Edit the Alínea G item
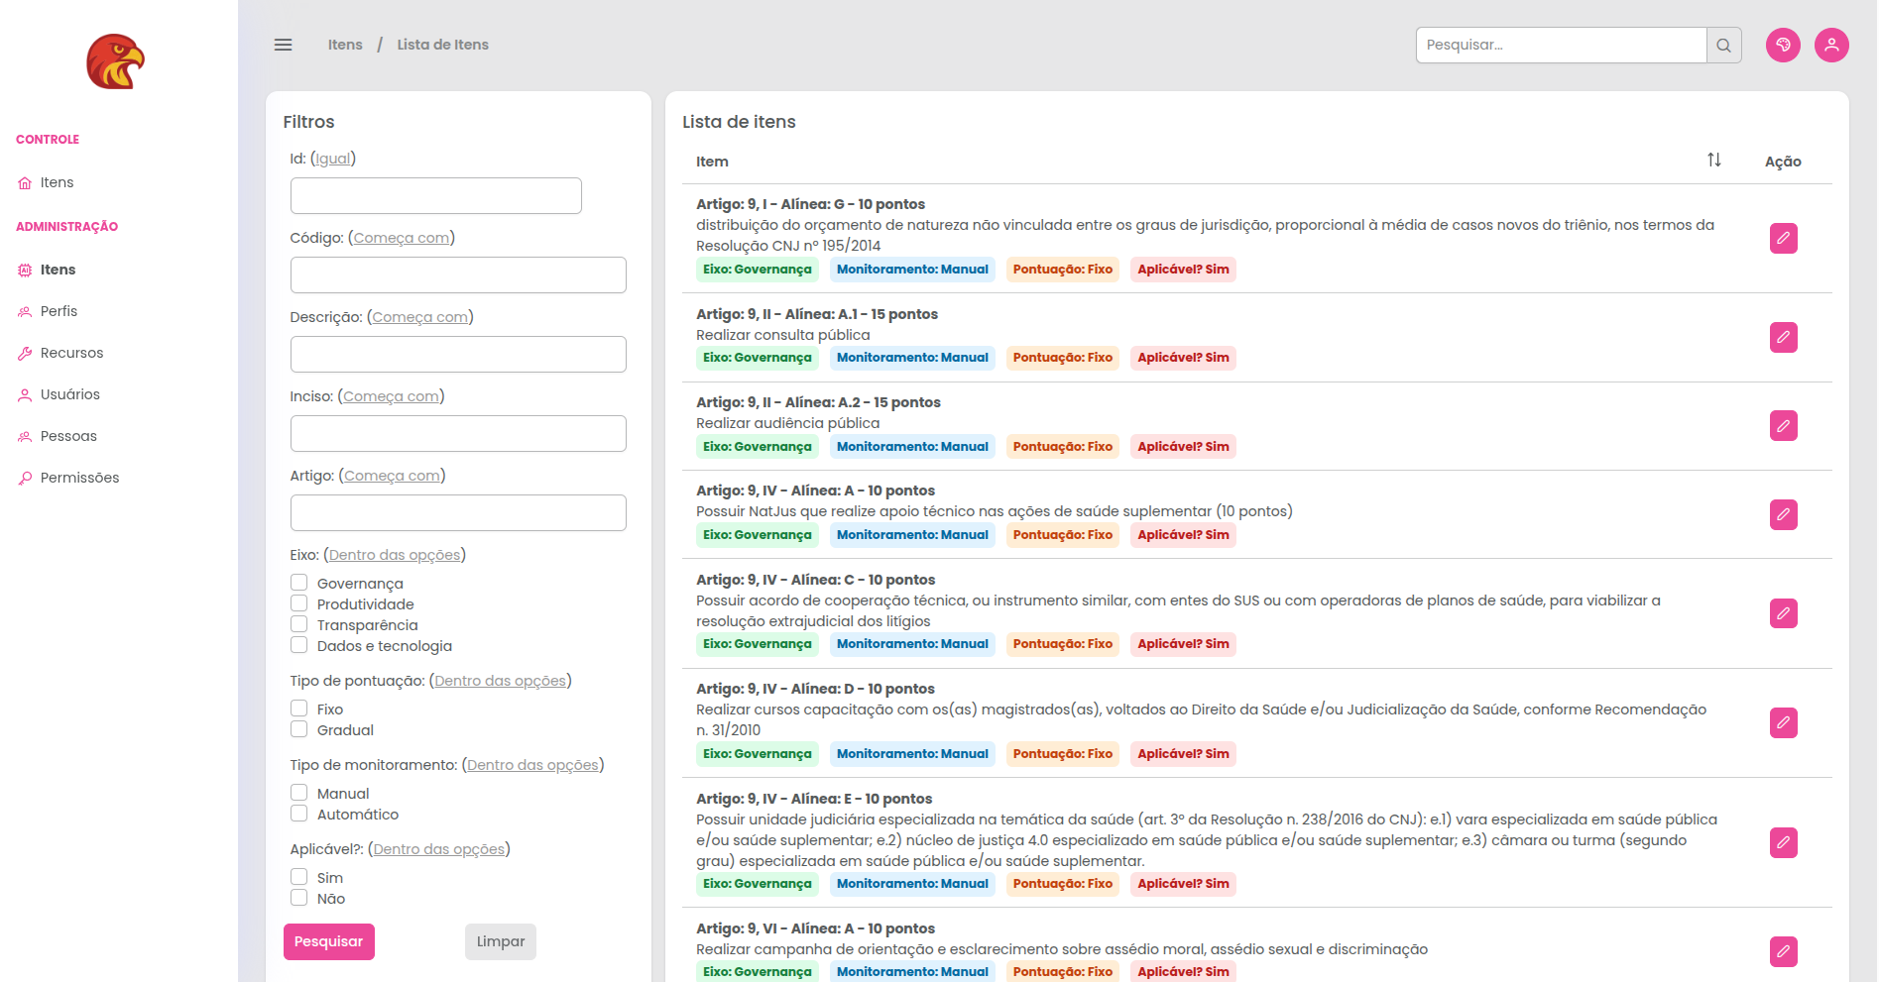The image size is (1879, 982). tap(1783, 239)
